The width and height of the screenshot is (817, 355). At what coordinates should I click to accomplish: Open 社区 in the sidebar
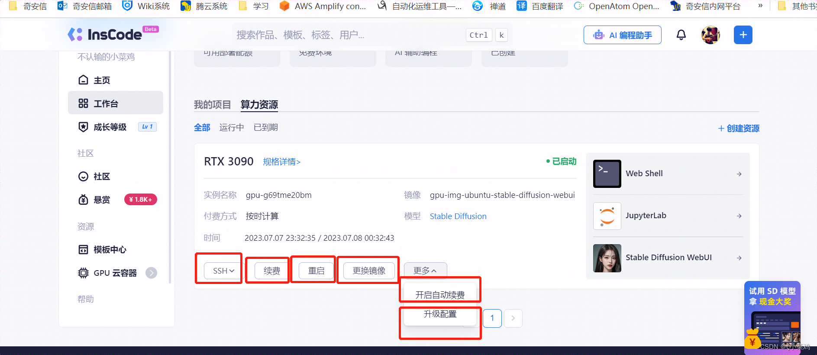pyautogui.click(x=116, y=176)
